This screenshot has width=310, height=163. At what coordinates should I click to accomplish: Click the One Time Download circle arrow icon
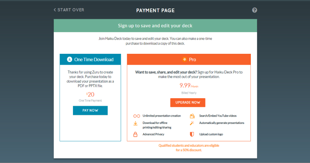[x=69, y=59]
